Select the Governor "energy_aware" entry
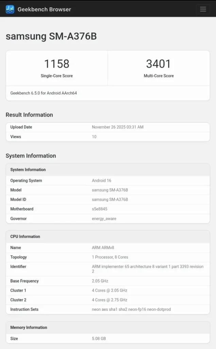This screenshot has height=349, width=216. (104, 218)
